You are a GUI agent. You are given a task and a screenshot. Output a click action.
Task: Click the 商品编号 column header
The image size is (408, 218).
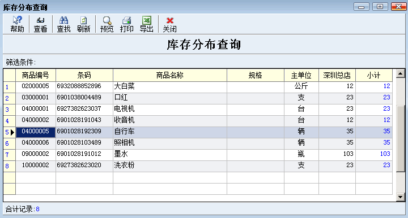(36, 75)
